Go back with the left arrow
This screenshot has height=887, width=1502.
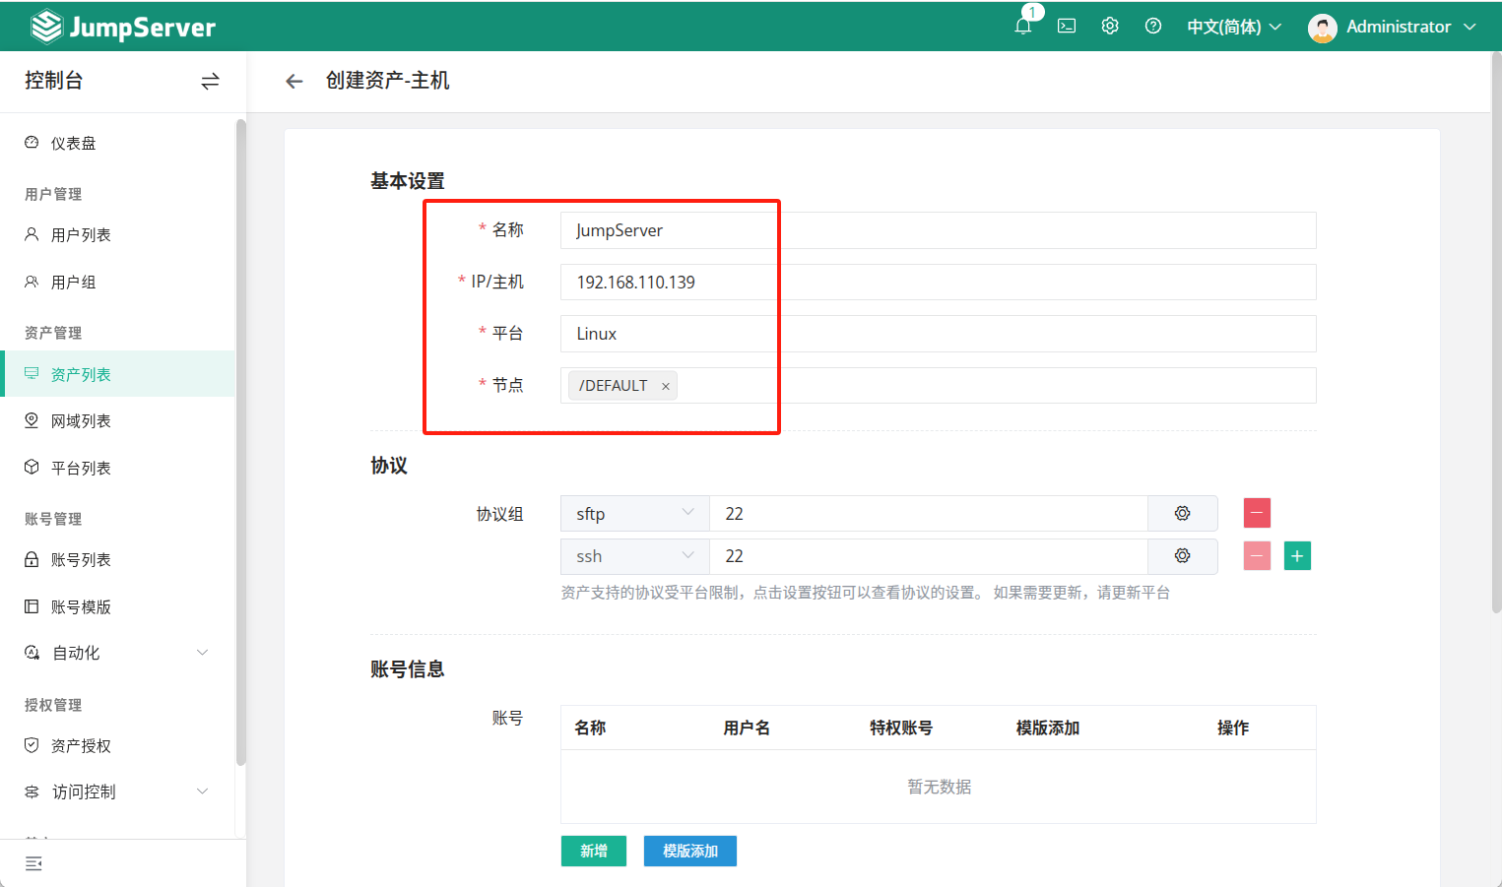pos(294,81)
